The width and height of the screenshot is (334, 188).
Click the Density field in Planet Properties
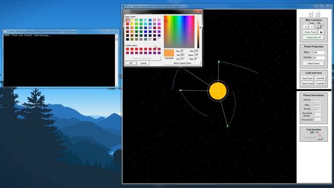[x=319, y=58]
